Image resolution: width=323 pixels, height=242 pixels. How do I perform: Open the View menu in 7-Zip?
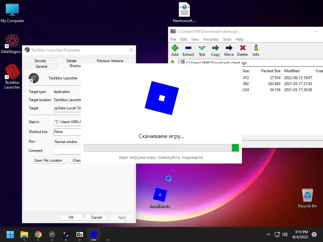point(195,39)
